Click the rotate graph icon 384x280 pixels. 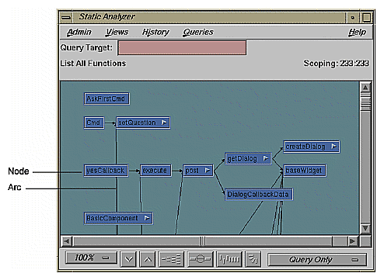pyautogui.click(x=253, y=259)
